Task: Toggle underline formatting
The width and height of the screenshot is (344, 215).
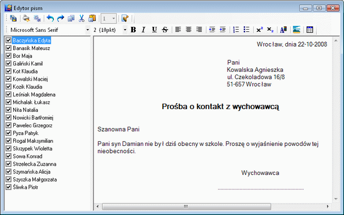Action: 154,30
